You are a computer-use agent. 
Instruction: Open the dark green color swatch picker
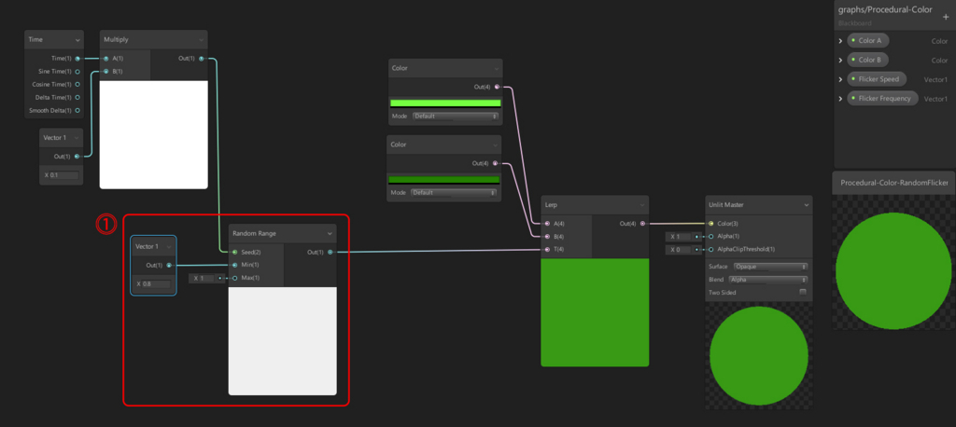443,180
